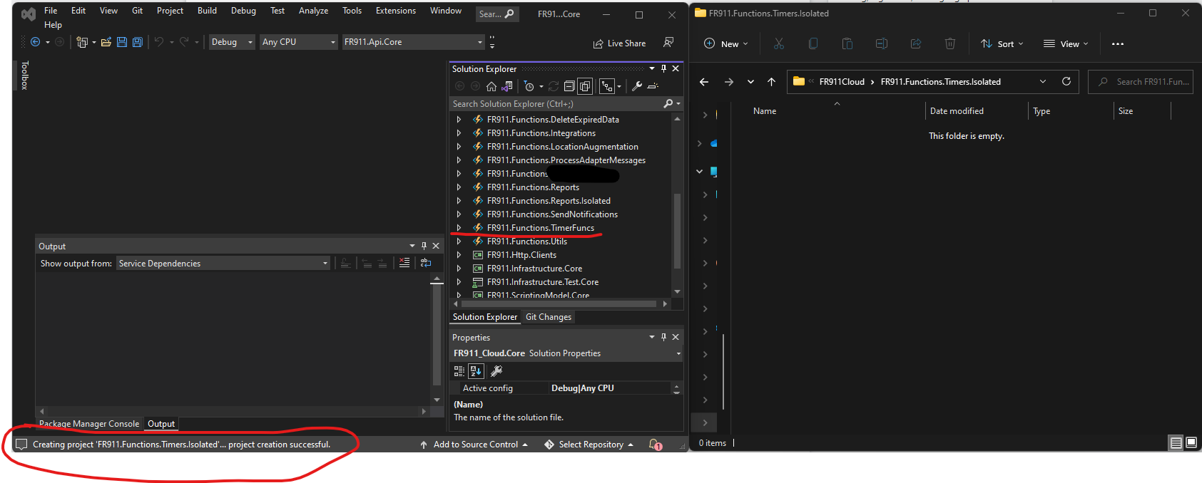Open the Build menu
This screenshot has width=1202, height=483.
coord(207,11)
